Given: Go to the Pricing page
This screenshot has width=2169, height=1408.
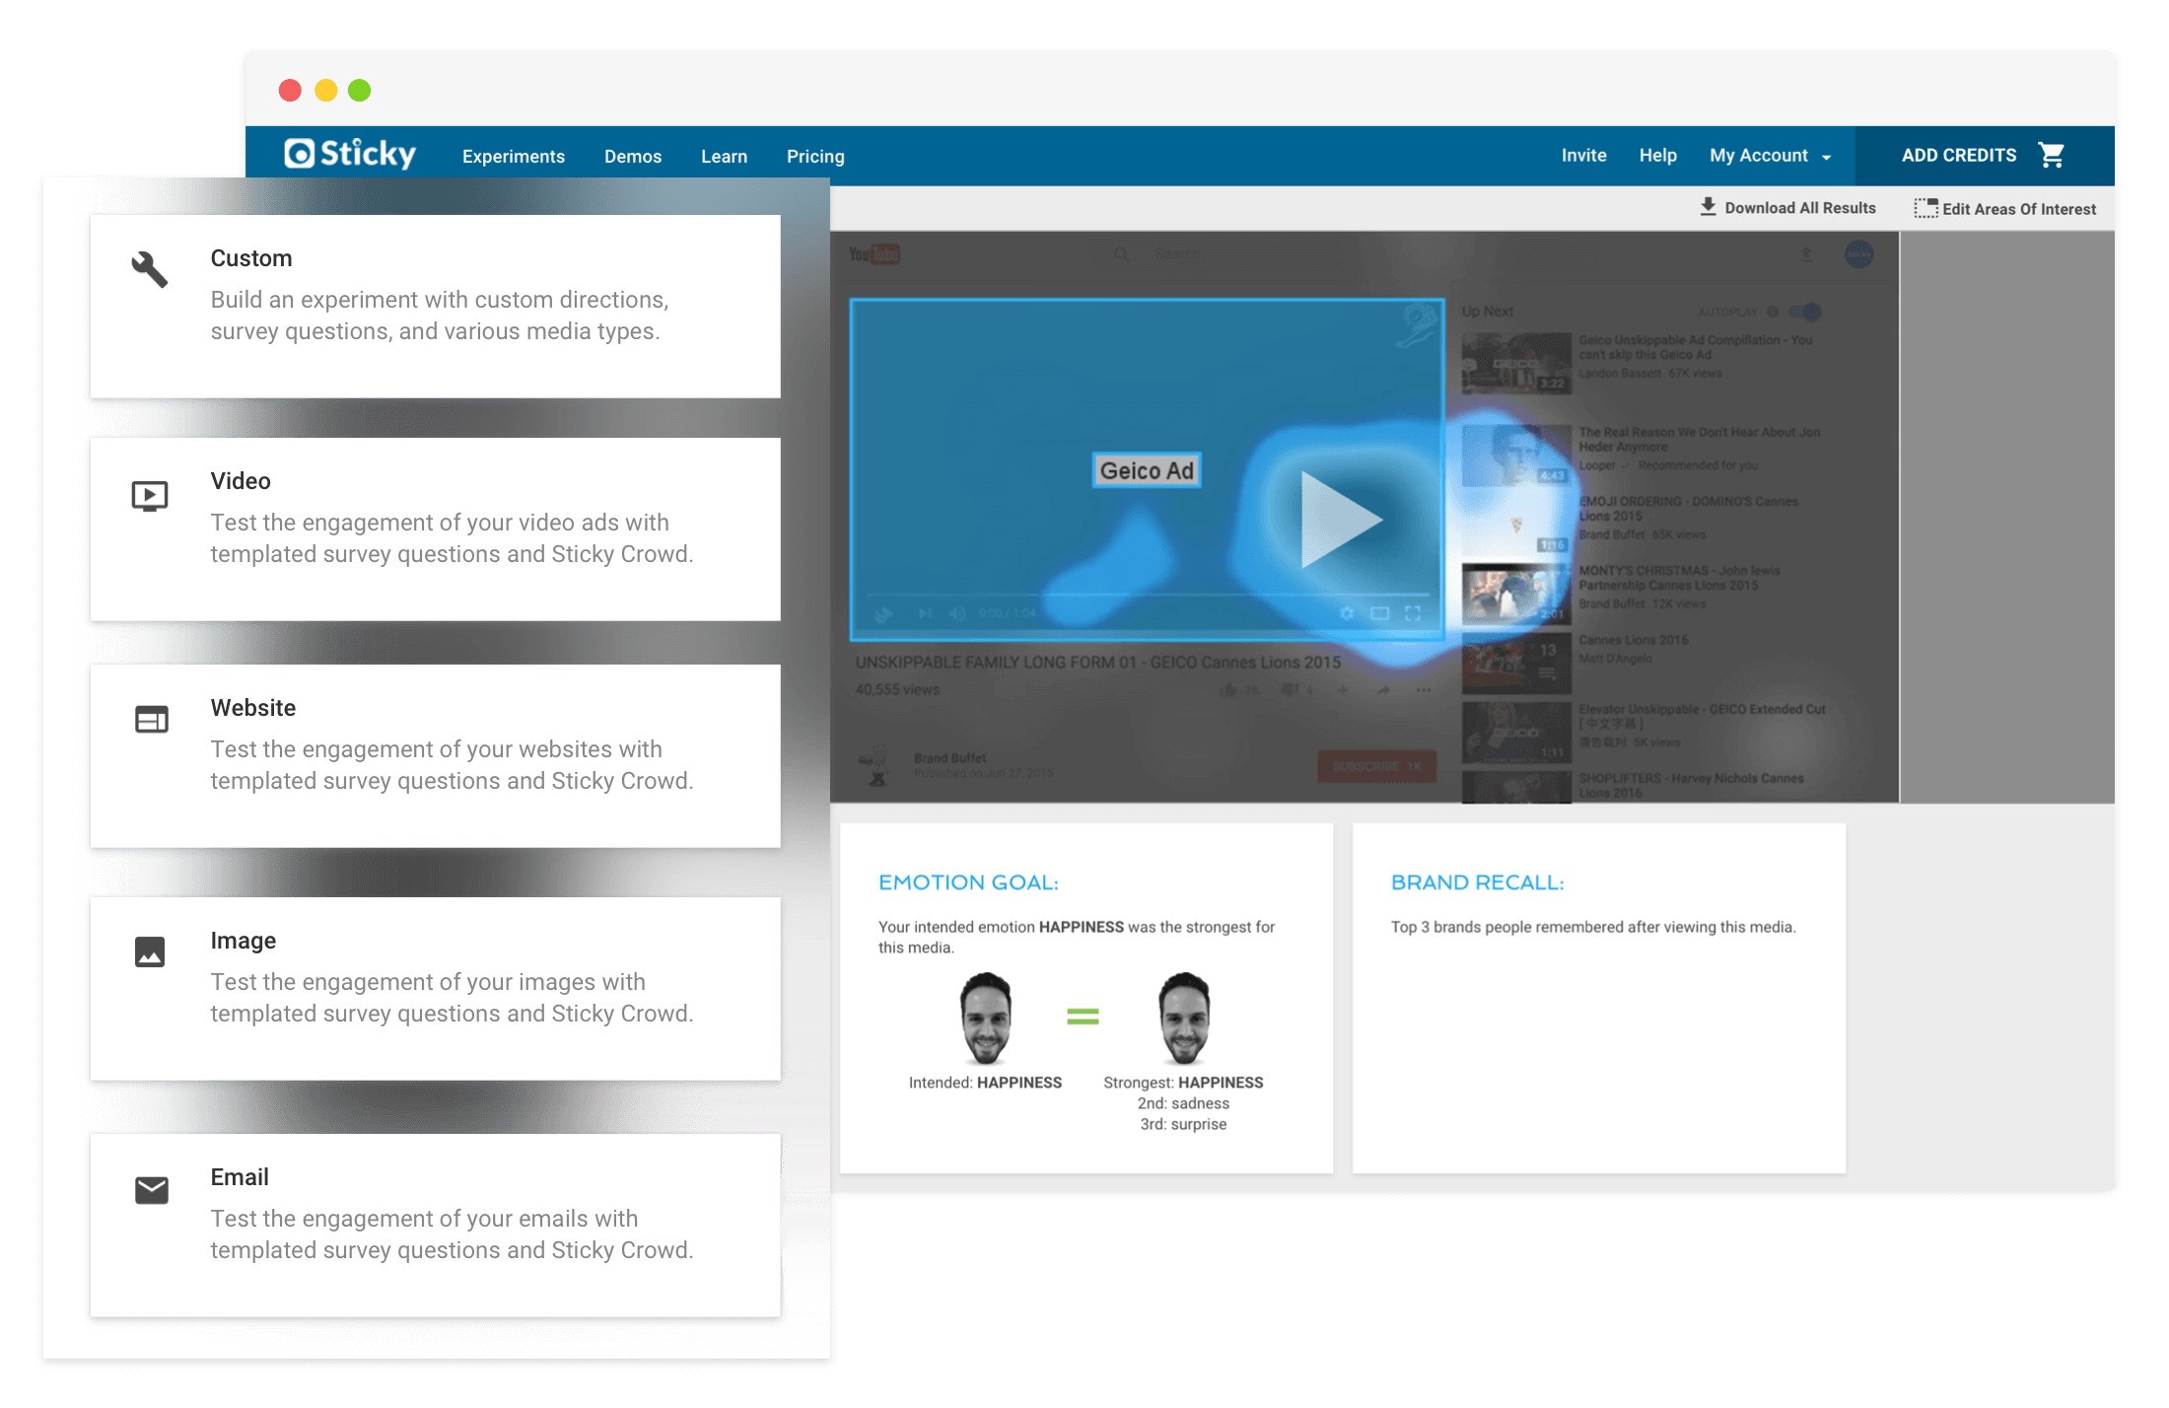Looking at the screenshot, I should tap(814, 157).
